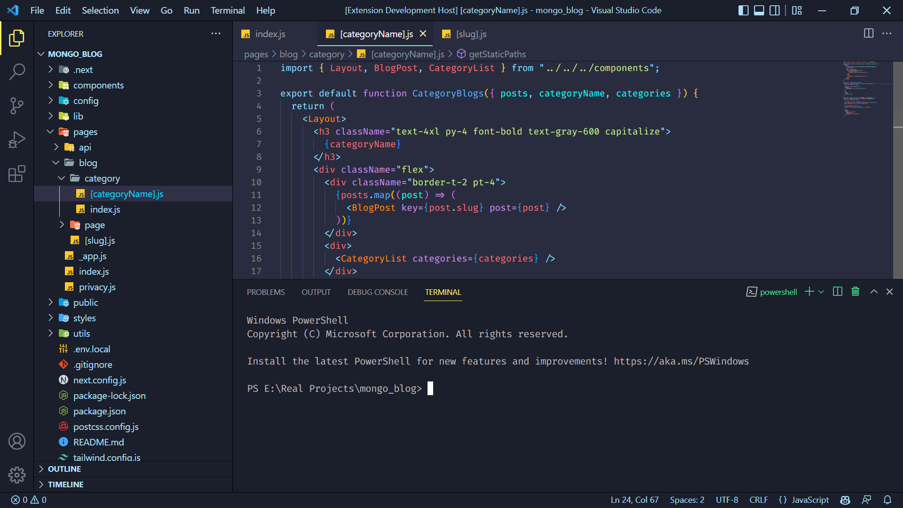The height and width of the screenshot is (508, 903).
Task: Open errors and warnings status indicator
Action: click(29, 500)
